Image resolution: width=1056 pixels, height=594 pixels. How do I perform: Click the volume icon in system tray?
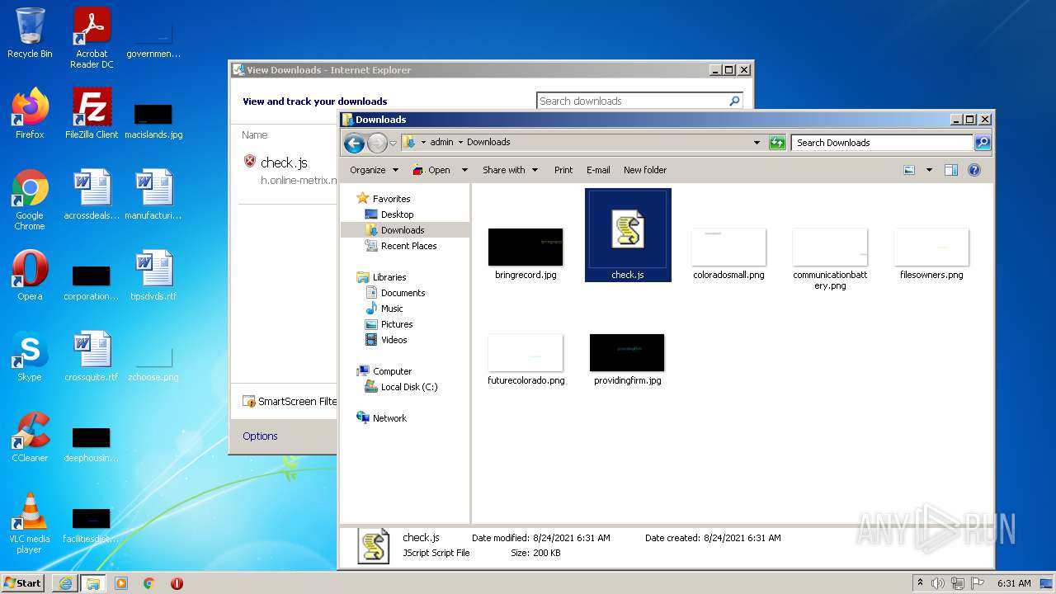pyautogui.click(x=938, y=583)
